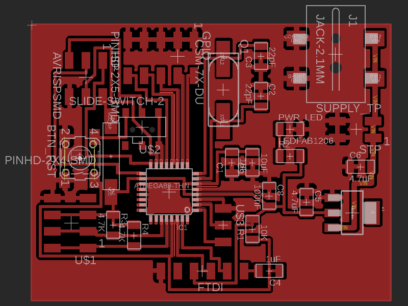Click the Q1 crystal label
This screenshot has height=306, width=408.
coord(243,47)
